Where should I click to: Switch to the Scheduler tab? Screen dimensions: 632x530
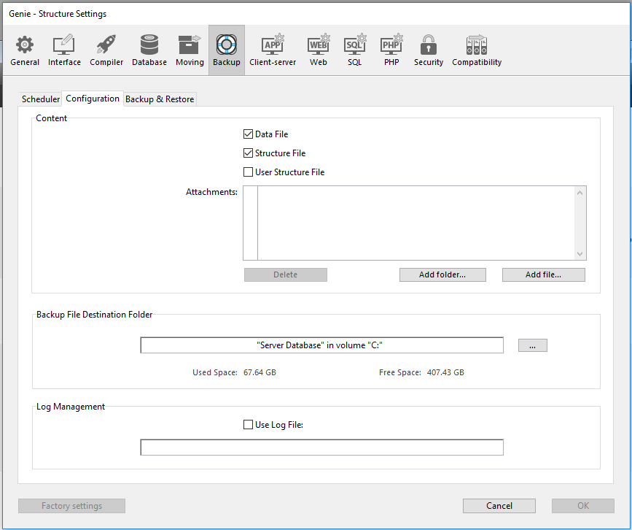[x=40, y=99]
